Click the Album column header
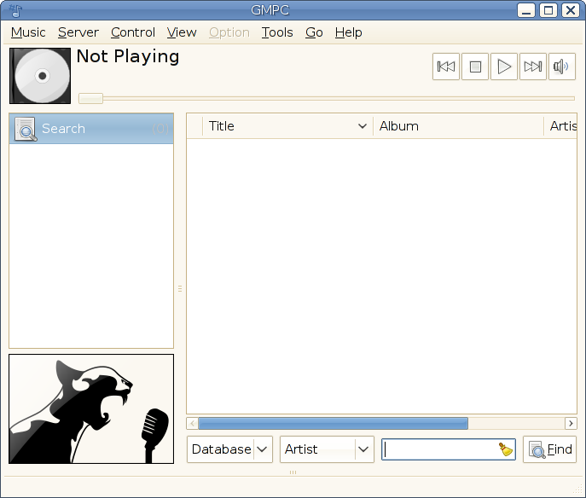The width and height of the screenshot is (586, 498). pyautogui.click(x=457, y=126)
